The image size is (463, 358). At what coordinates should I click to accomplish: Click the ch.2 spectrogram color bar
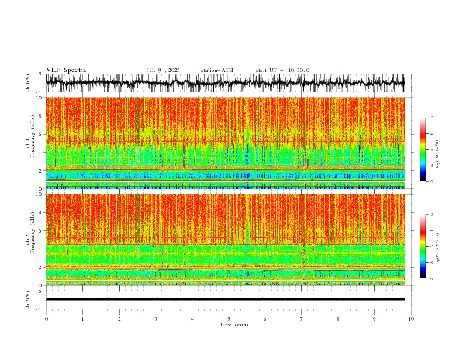pos(423,246)
